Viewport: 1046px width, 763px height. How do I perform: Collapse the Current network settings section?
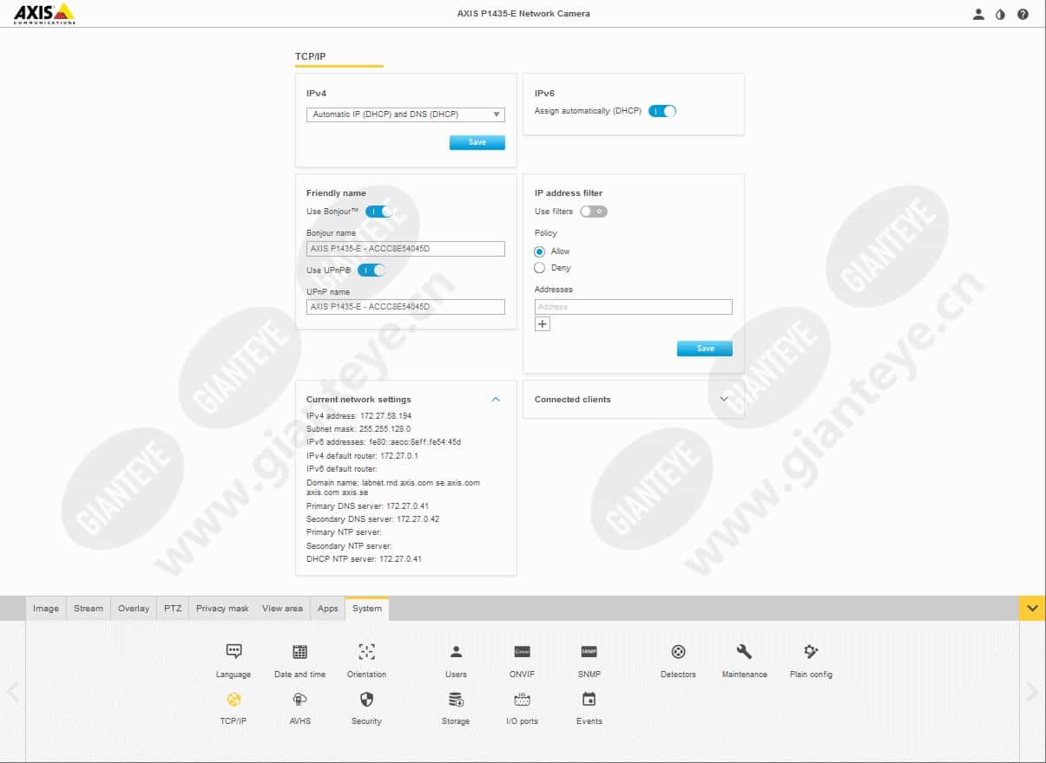click(x=496, y=400)
